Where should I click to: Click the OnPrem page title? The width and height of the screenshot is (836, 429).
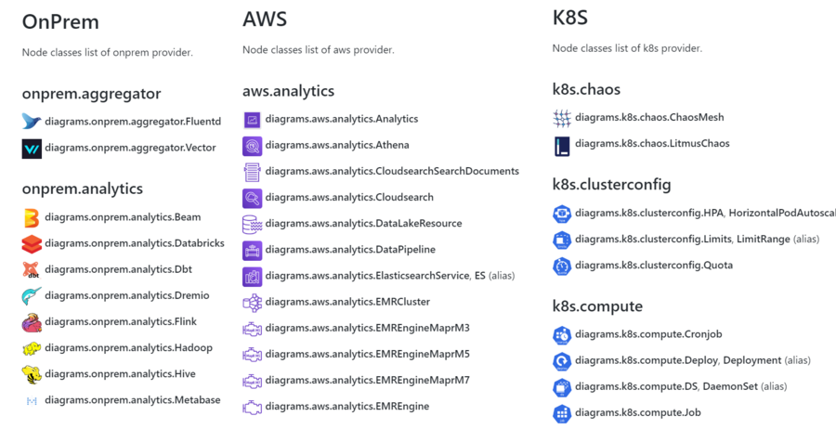(x=60, y=20)
